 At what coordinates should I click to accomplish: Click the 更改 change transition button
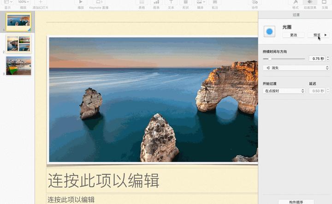(x=293, y=35)
